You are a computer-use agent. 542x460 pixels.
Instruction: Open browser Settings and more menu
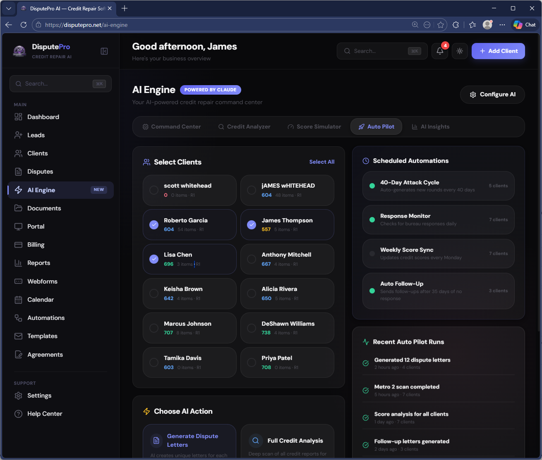tap(502, 25)
